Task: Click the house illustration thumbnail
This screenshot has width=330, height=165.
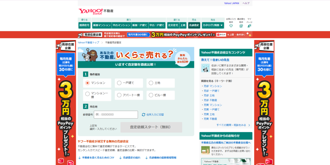Action: pyautogui.click(x=205, y=150)
